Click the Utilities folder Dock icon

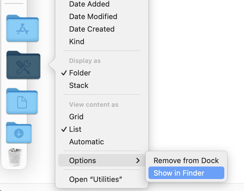(x=23, y=65)
